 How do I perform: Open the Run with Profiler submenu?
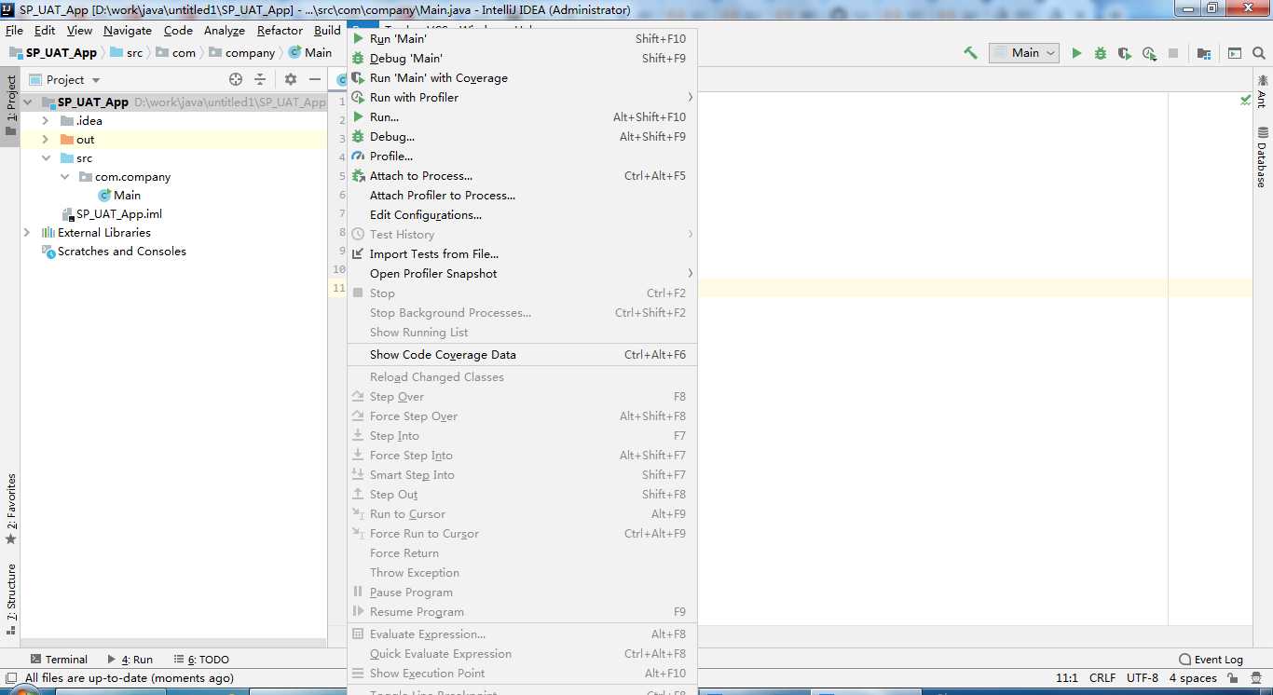click(x=522, y=97)
